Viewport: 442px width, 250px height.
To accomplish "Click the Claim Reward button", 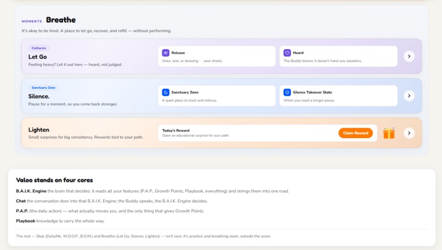I will (355, 133).
